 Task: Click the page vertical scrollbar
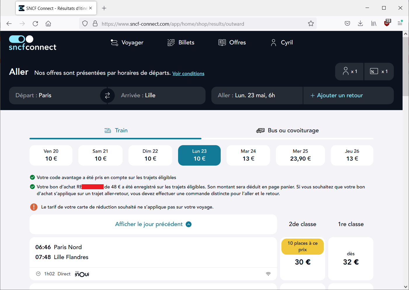tap(406, 67)
